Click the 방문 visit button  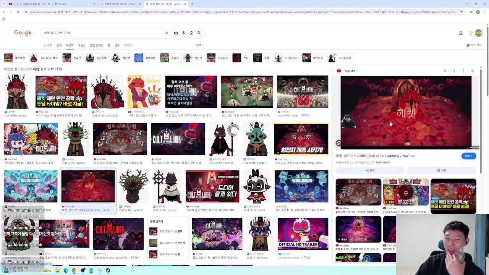469,156
